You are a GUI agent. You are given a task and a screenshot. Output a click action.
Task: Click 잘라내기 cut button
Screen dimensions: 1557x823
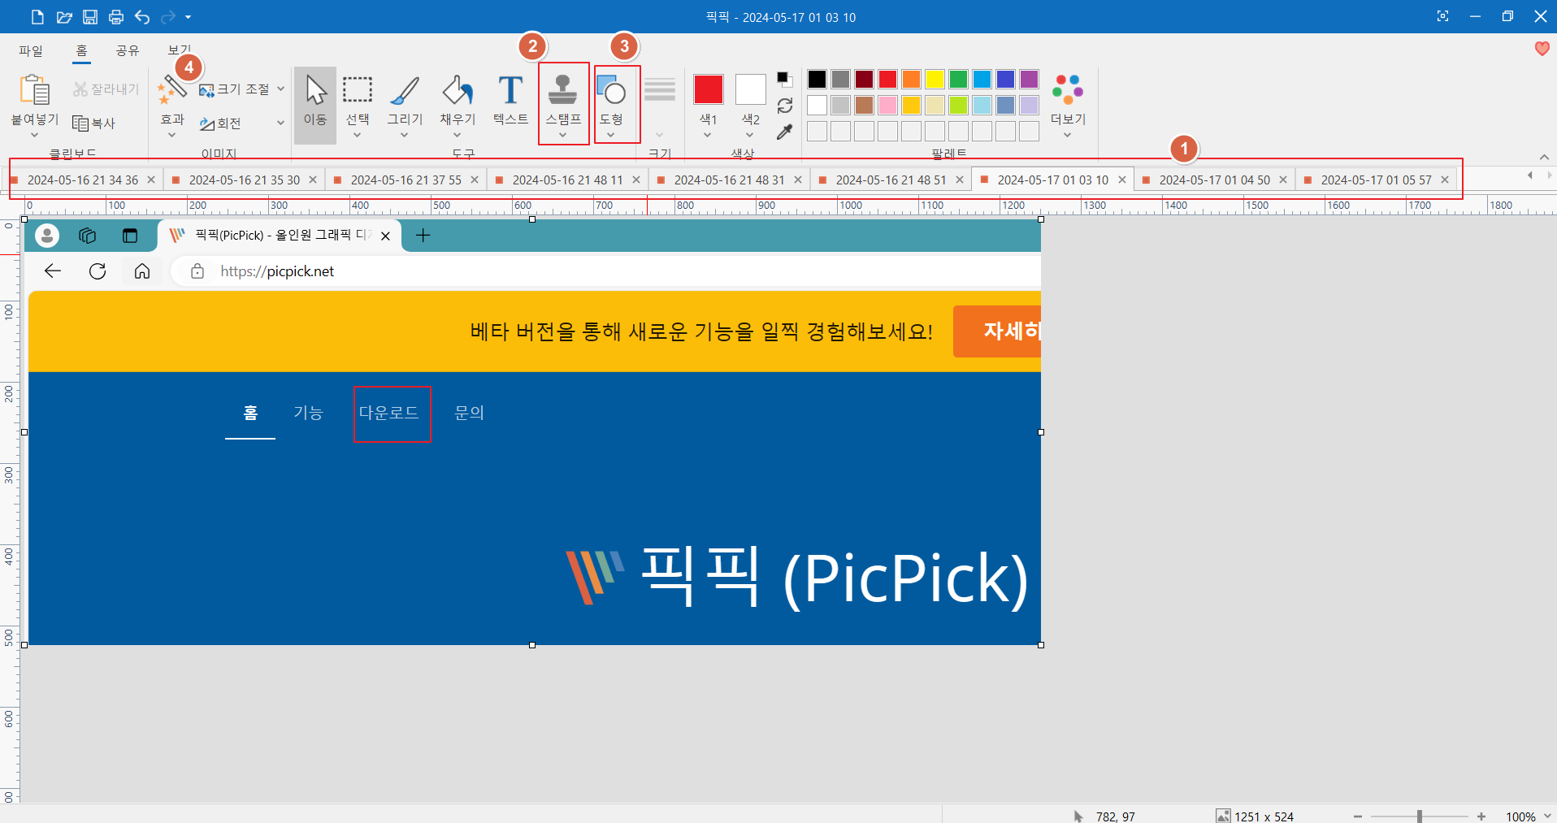click(106, 89)
